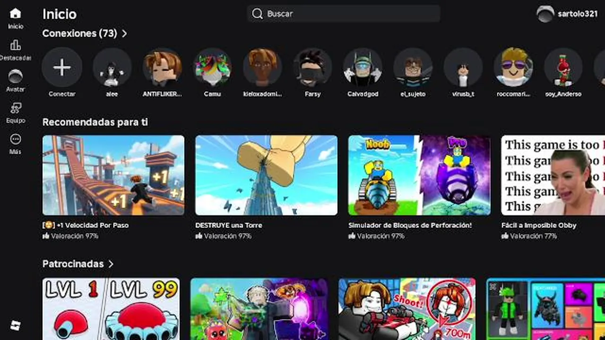This screenshot has width=605, height=340.
Task: Click Valoración 77% rating text
Action: [534, 236]
